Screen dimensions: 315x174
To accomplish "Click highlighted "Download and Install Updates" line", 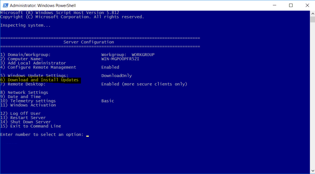I will 40,80.
